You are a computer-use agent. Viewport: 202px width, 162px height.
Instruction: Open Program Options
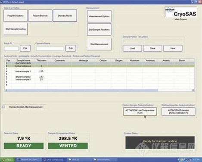(x=16, y=16)
